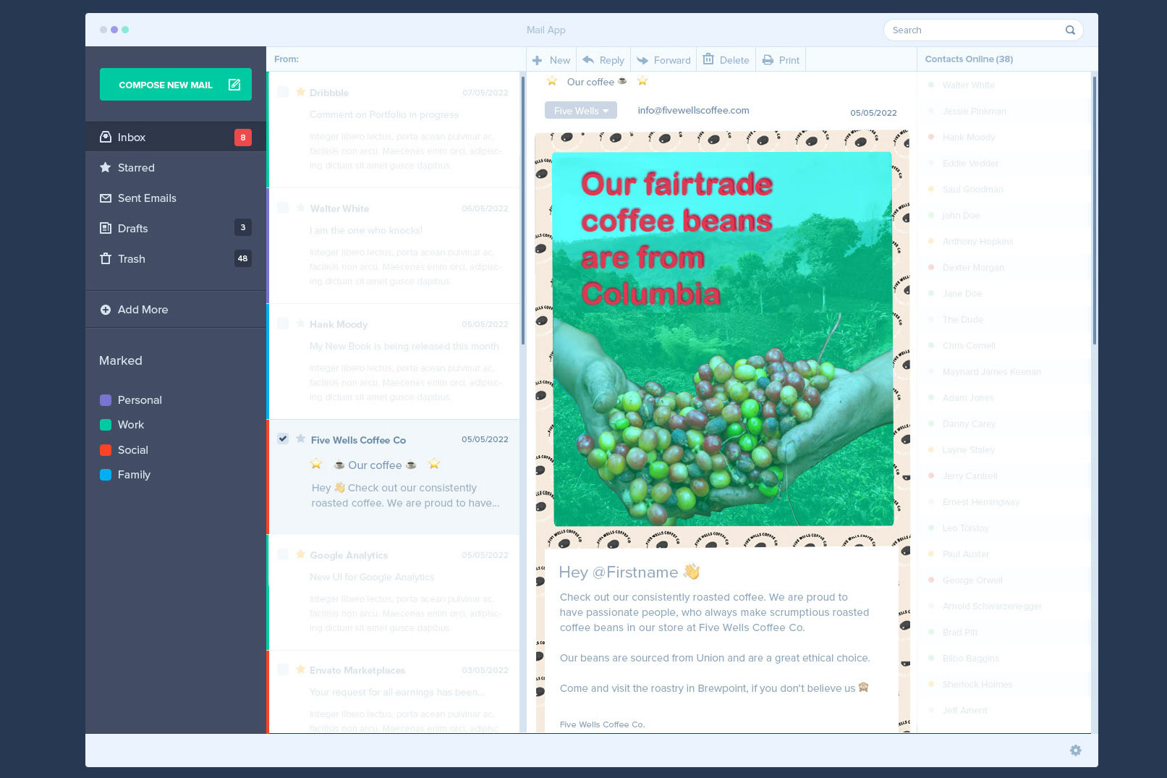Toggle star on Walter White email
Screen dimensions: 1167x778
[x=300, y=208]
